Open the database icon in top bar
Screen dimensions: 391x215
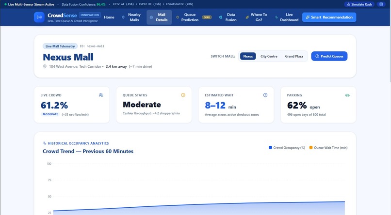(381, 4)
